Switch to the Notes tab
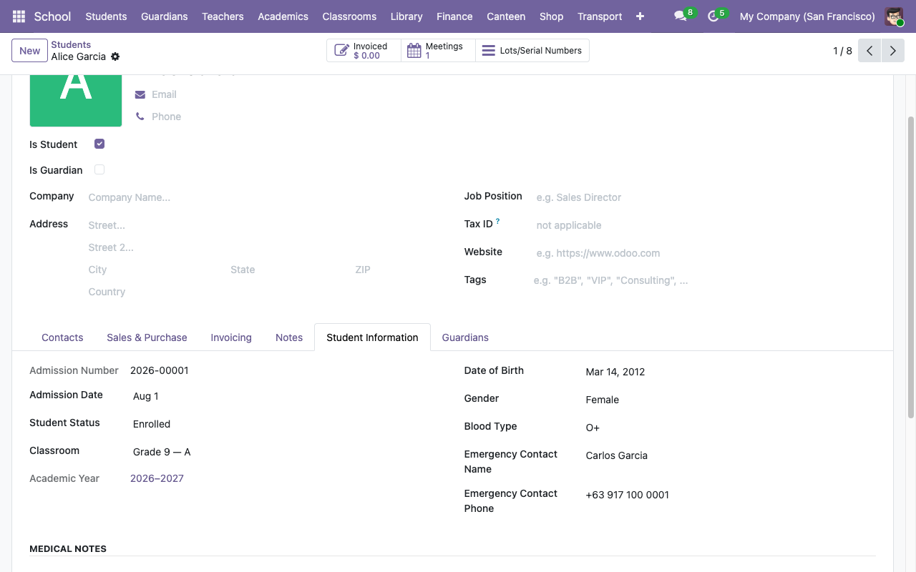Image resolution: width=916 pixels, height=572 pixels. pyautogui.click(x=289, y=337)
